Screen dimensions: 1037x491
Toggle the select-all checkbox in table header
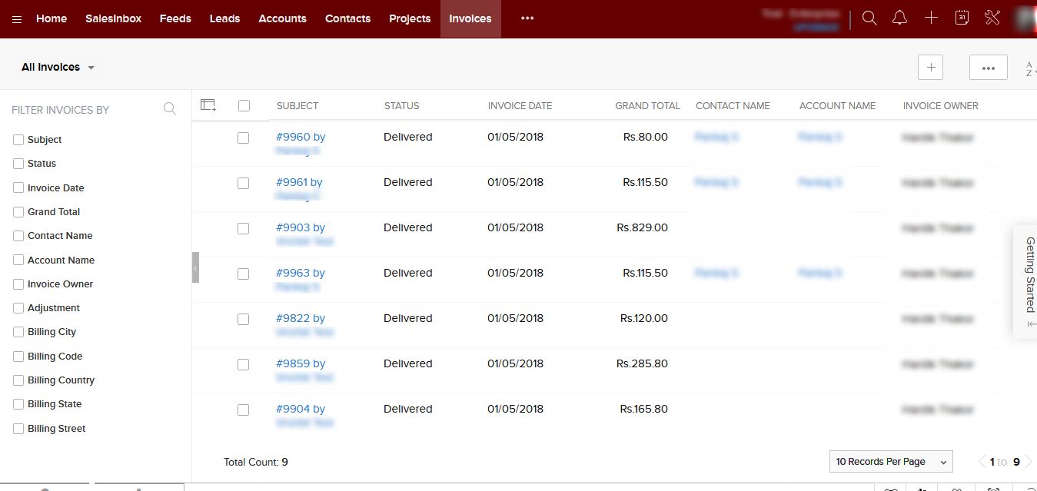244,106
